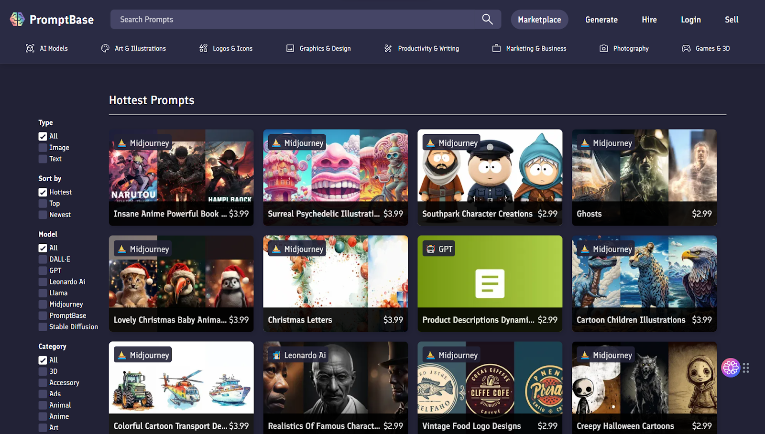Open the Photography category link
This screenshot has width=765, height=434.
pos(624,48)
